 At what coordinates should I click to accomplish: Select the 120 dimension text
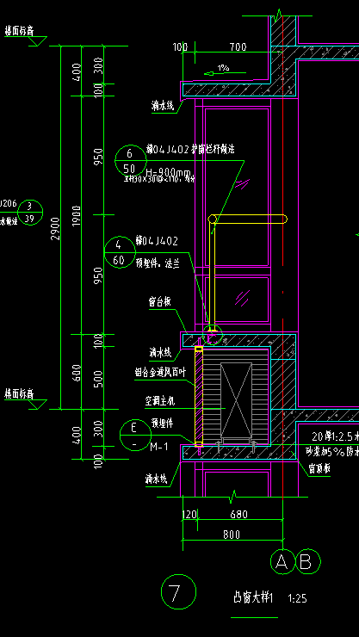click(189, 515)
